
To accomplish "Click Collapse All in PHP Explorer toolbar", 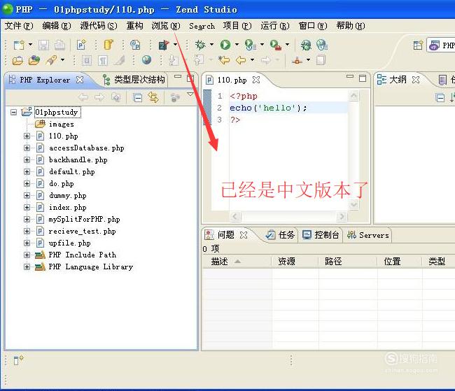I will 137,98.
